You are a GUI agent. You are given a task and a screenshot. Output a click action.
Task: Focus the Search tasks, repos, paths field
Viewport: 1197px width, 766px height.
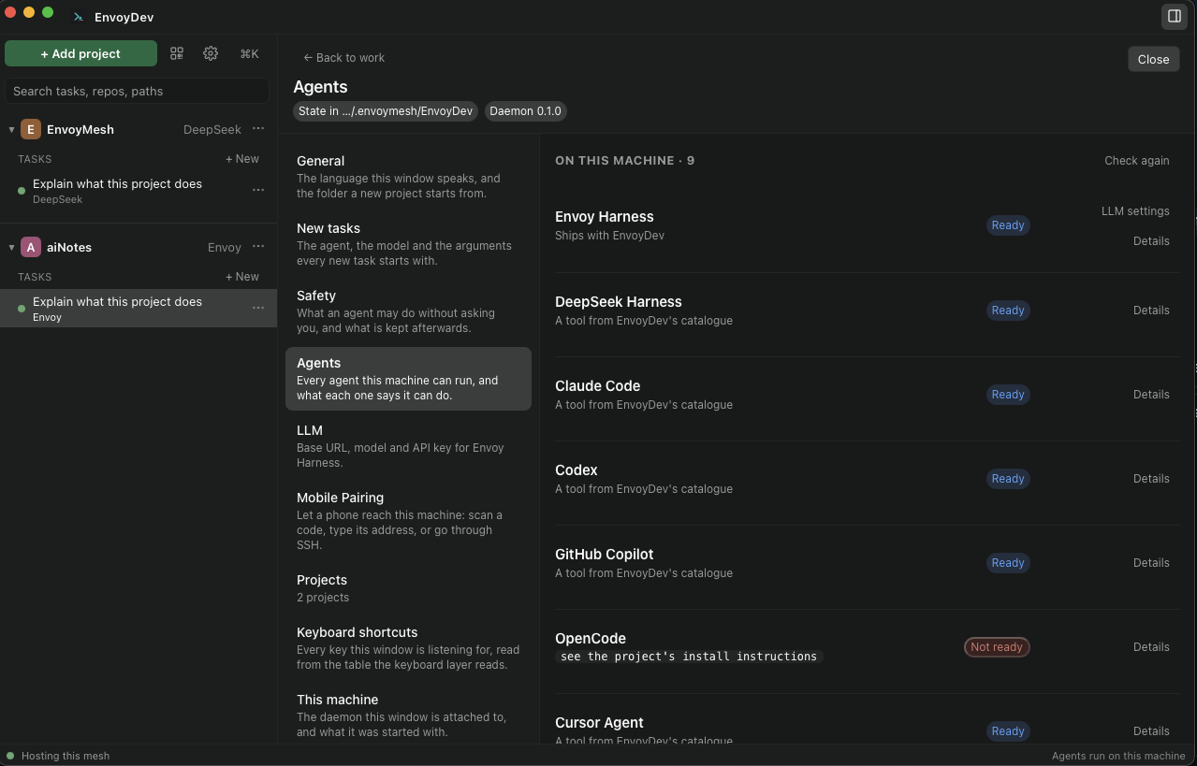[x=137, y=91]
